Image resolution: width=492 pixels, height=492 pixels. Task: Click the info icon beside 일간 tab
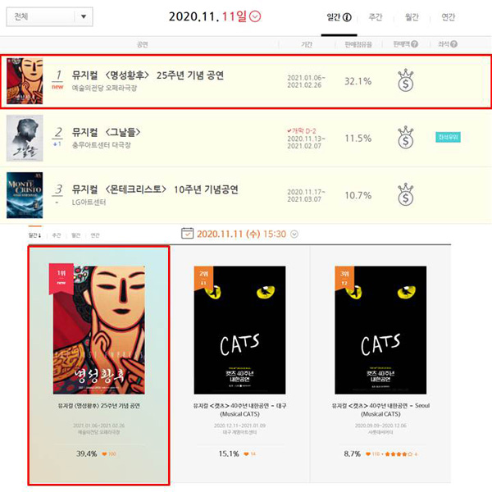coord(347,17)
